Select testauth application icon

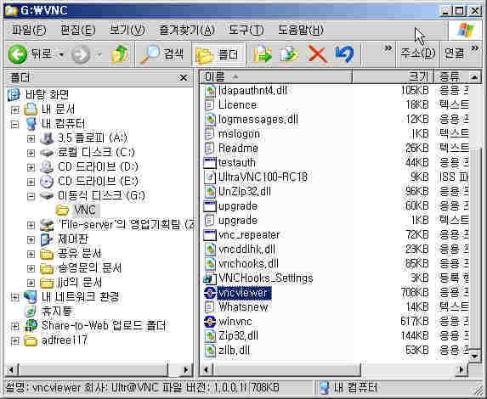click(x=210, y=163)
